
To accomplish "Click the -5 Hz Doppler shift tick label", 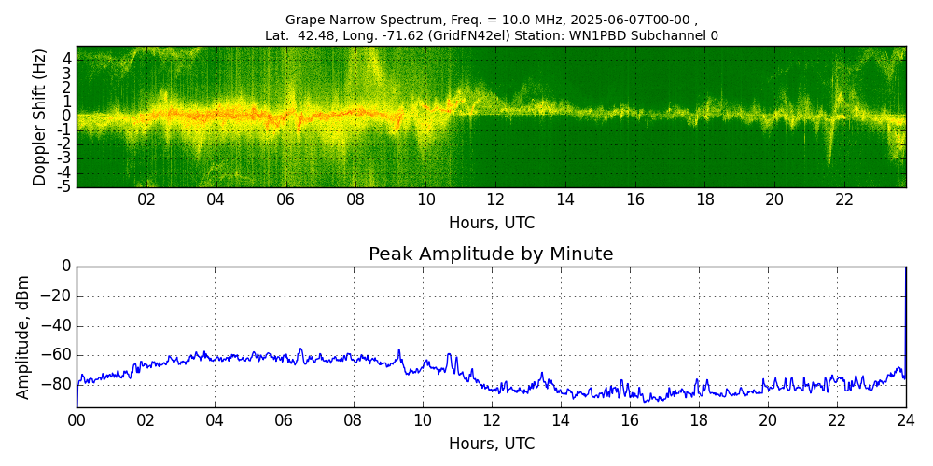I will 64,186.
